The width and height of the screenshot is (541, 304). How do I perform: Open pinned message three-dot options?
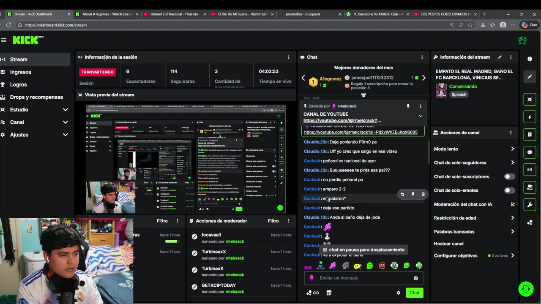tap(421, 106)
